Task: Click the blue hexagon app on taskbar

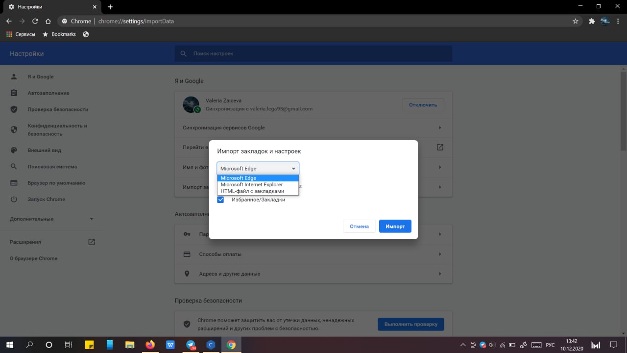Action: (x=211, y=345)
